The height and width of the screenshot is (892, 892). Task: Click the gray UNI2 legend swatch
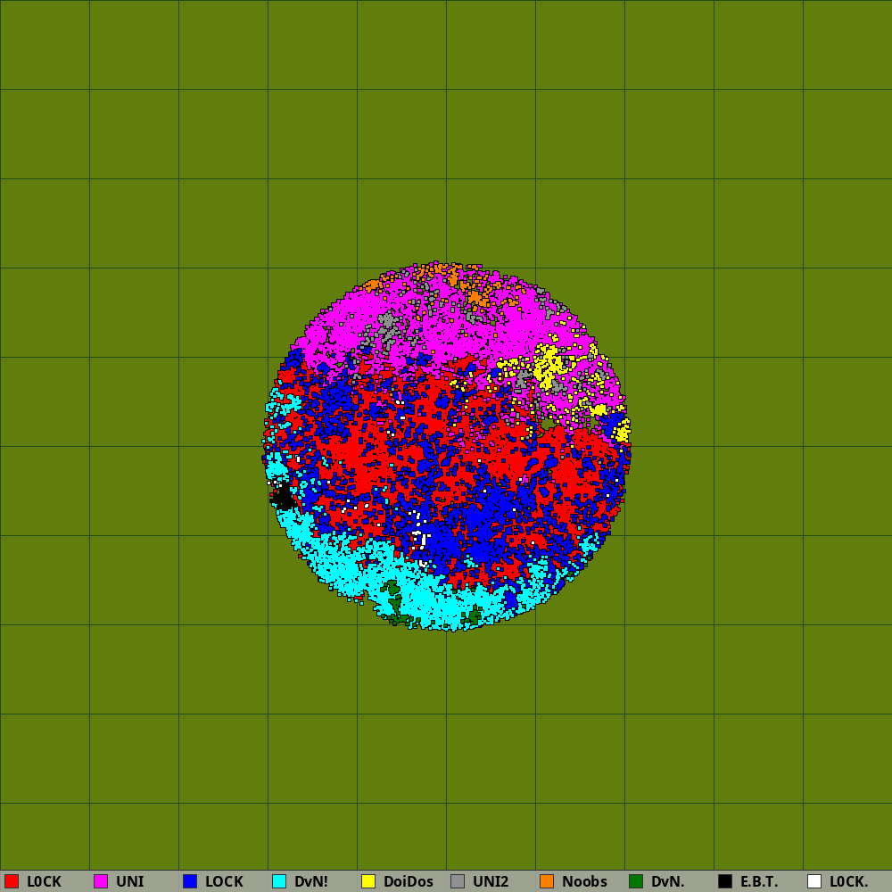tap(458, 881)
